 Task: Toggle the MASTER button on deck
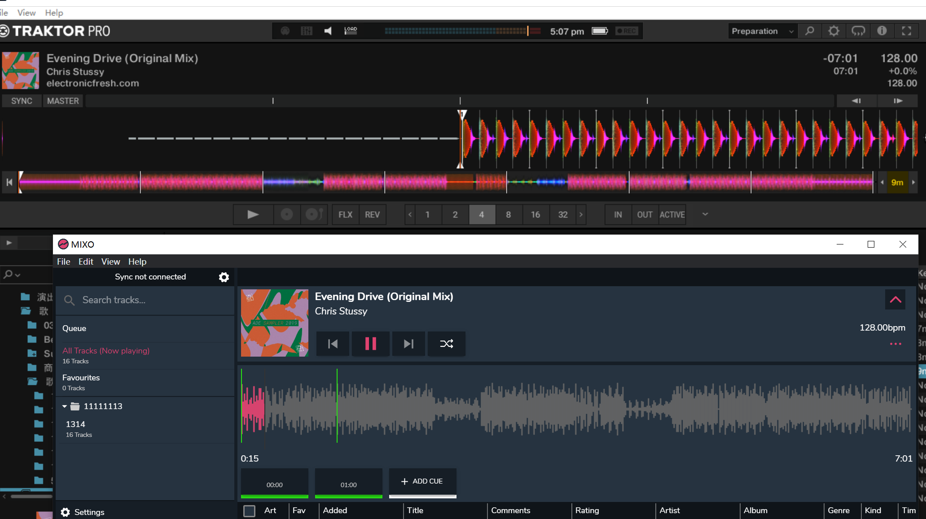(x=63, y=101)
